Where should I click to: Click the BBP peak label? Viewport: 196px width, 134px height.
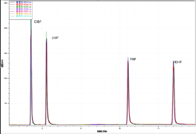click(133, 59)
